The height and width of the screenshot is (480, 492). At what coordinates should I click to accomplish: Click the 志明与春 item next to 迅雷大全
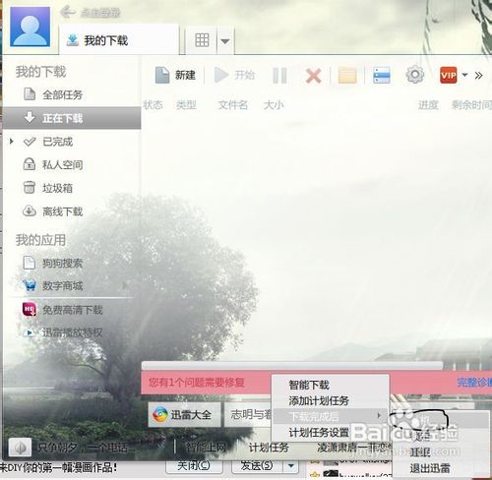tap(248, 415)
